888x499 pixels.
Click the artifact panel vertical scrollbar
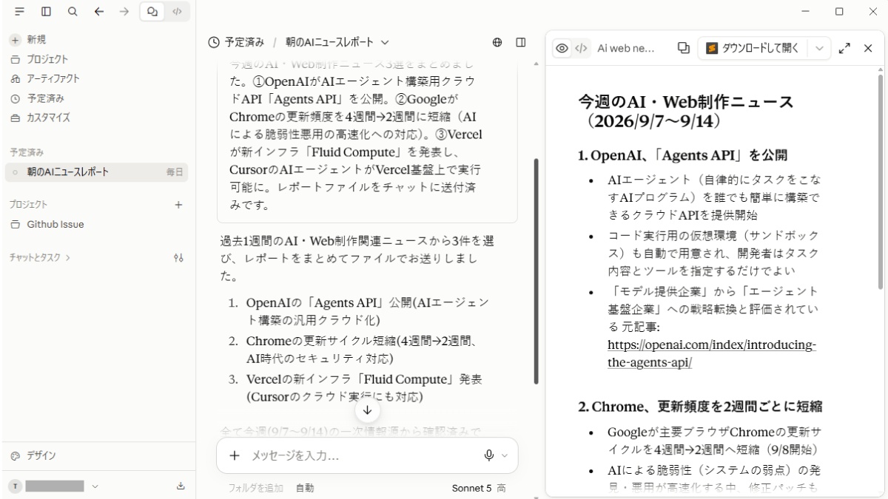(880, 182)
